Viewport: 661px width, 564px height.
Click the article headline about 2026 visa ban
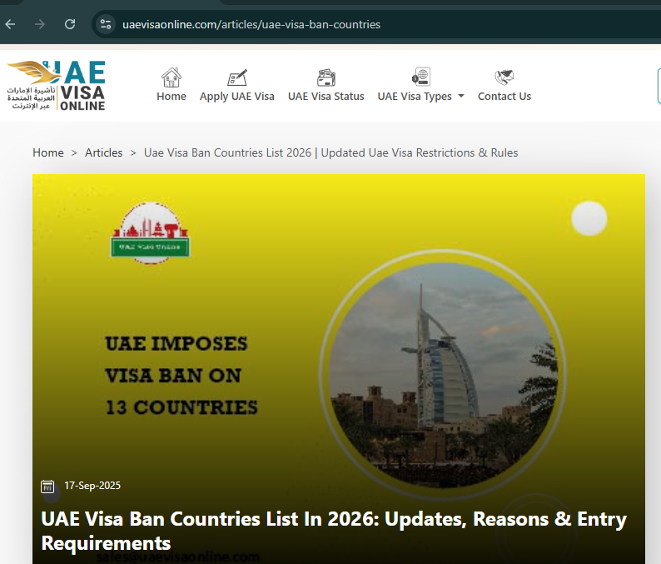coord(333,532)
